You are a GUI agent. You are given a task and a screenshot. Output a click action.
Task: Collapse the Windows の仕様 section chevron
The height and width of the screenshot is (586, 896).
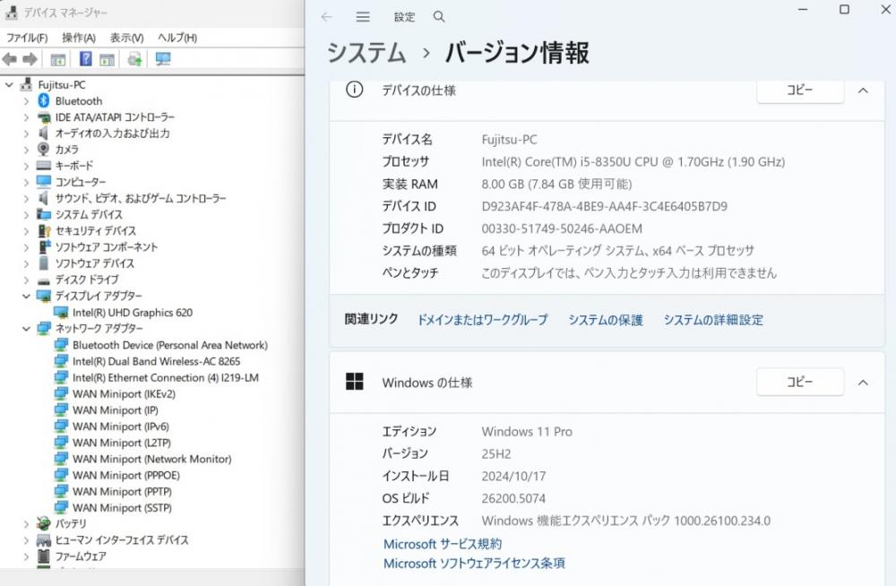[863, 383]
